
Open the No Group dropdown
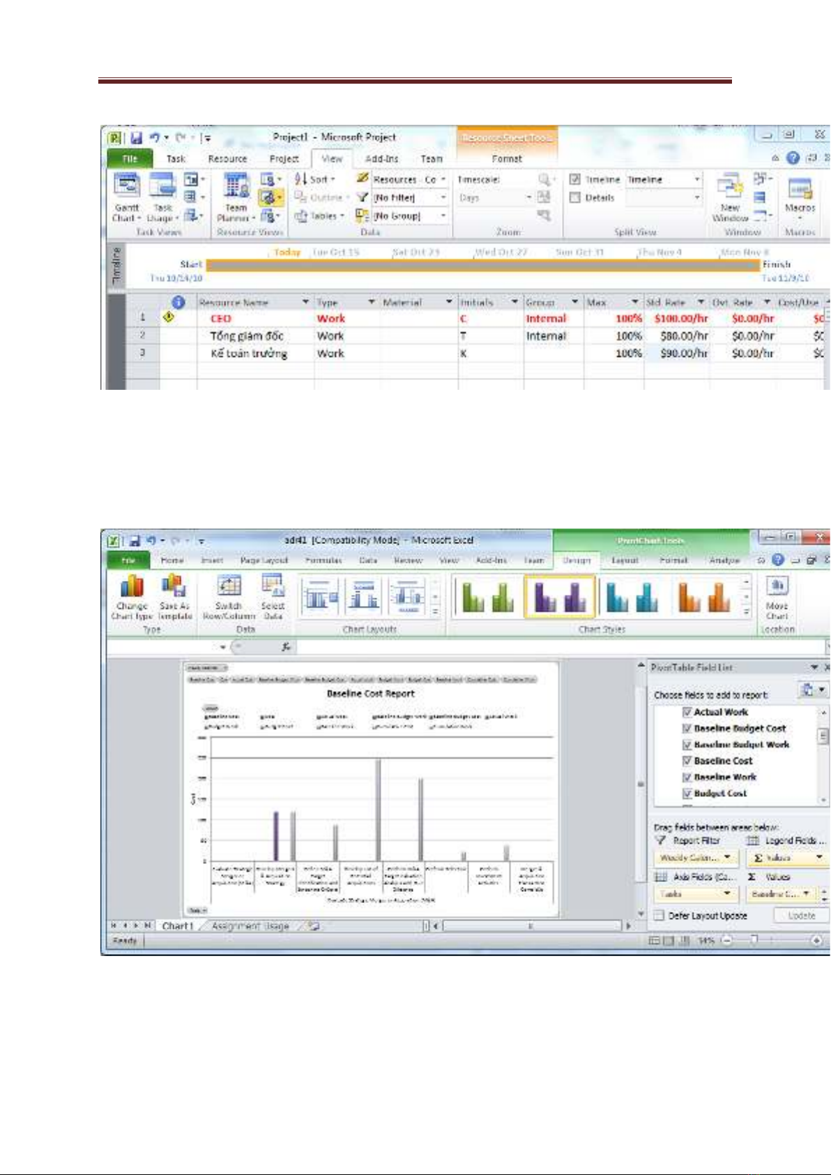click(443, 216)
